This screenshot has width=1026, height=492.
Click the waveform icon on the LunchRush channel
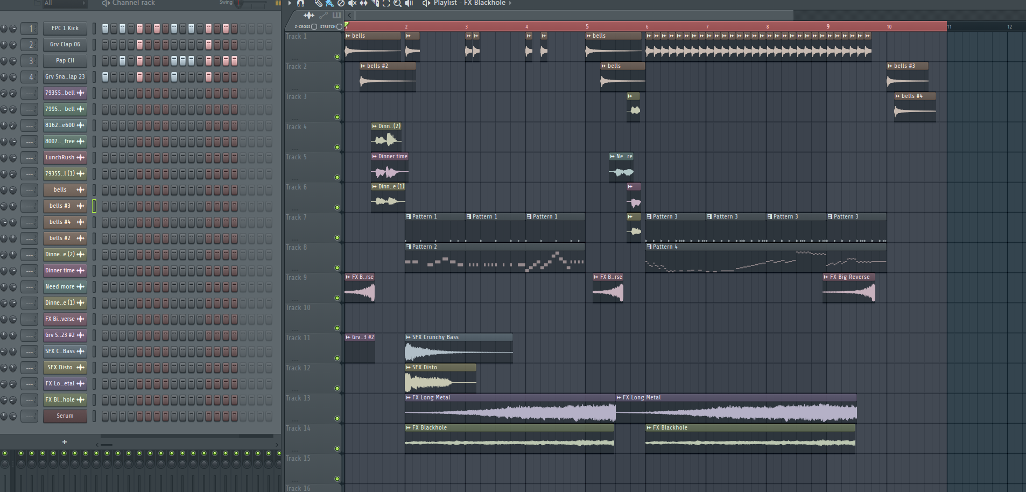point(81,158)
